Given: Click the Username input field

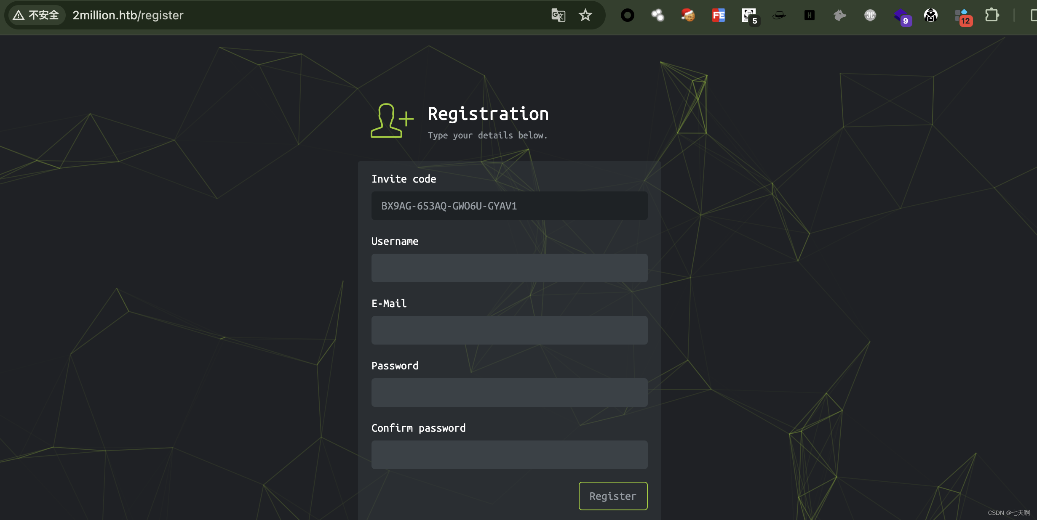Looking at the screenshot, I should click(x=509, y=268).
